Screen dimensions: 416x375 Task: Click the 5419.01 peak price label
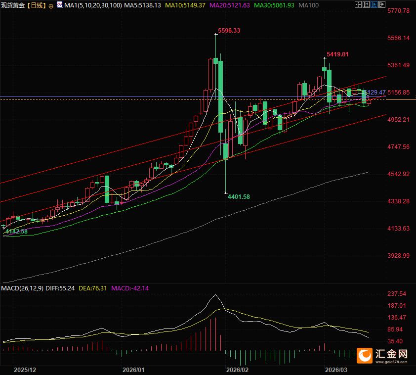[337, 54]
